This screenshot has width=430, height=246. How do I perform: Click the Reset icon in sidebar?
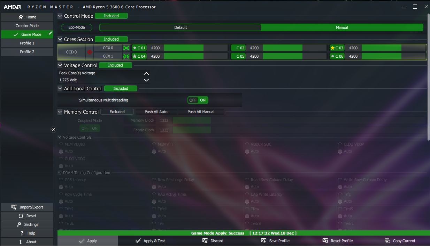coord(21,216)
